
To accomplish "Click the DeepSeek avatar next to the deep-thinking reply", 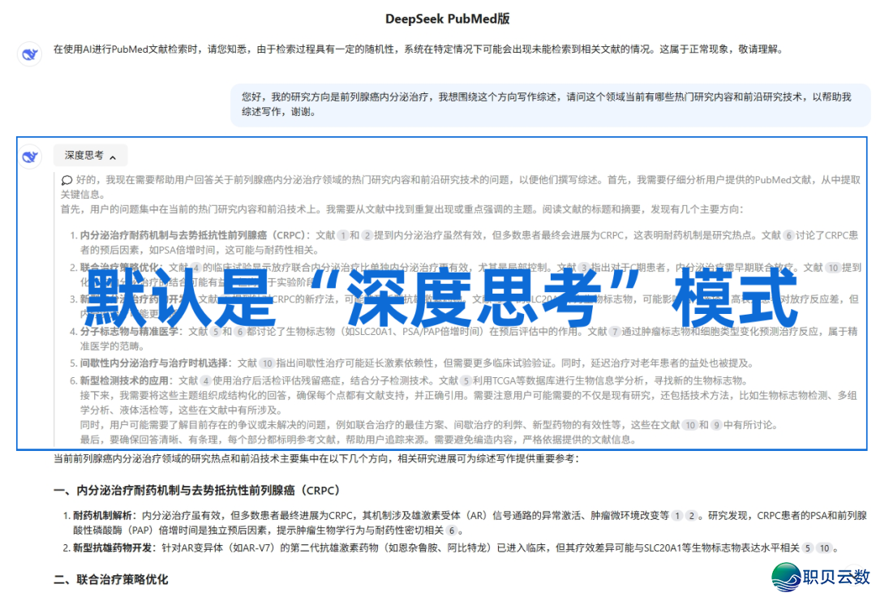I will click(x=30, y=157).
